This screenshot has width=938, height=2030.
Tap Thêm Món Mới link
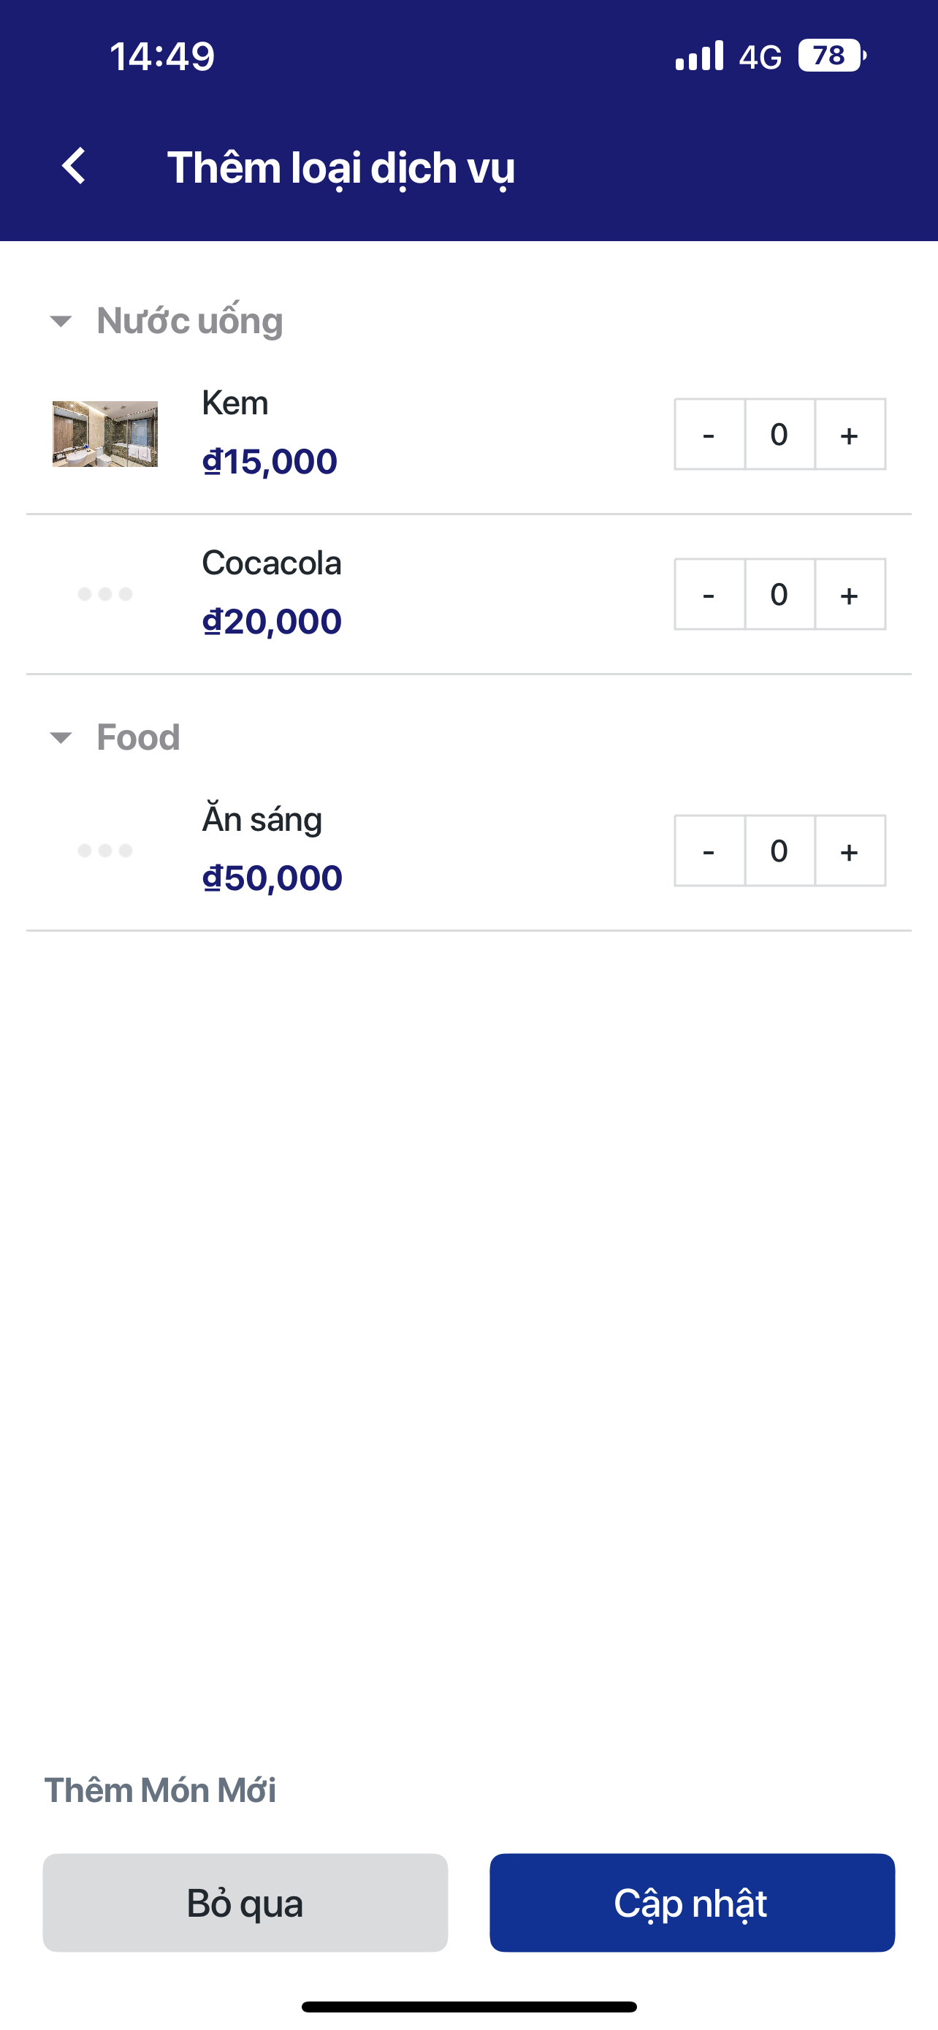click(x=160, y=1790)
